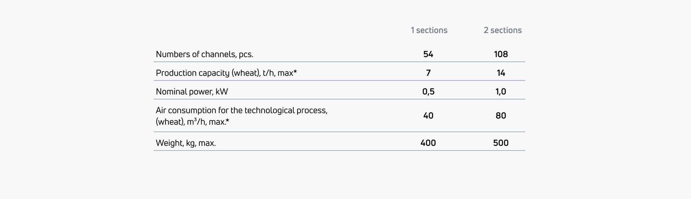
Task: Click production capacity value 7
Action: (428, 73)
